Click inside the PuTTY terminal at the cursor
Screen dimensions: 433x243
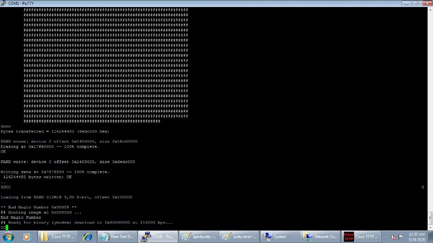(x=7, y=227)
